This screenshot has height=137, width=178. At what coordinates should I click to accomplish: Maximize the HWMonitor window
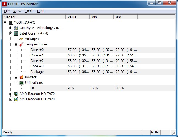click(159, 3)
